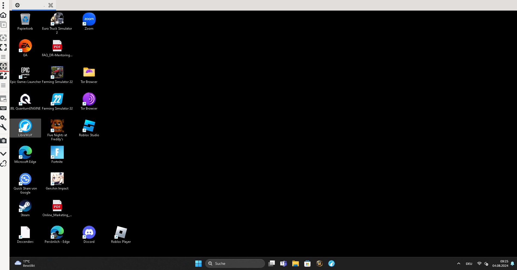Toggle muted volume icon in system tray
This screenshot has height=270, width=517.
point(486,263)
